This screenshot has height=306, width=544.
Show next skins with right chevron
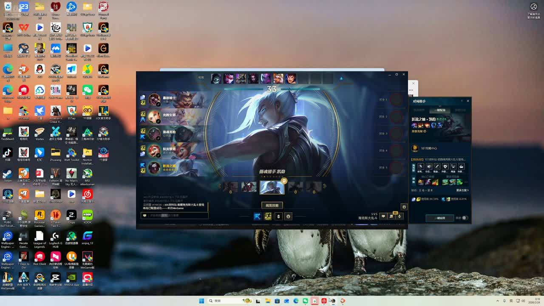325,186
